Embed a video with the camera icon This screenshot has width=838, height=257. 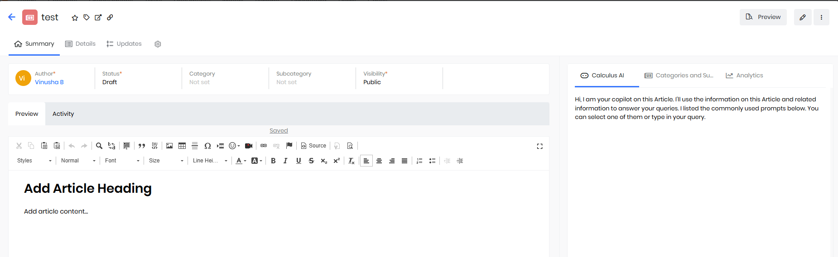click(x=249, y=146)
